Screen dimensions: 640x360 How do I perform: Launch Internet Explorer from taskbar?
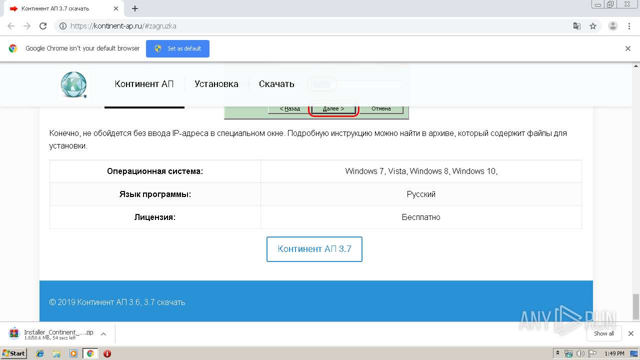pos(40,353)
